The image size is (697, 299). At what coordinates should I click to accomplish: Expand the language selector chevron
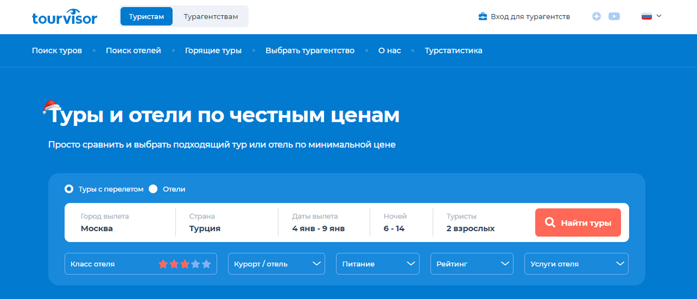point(659,16)
